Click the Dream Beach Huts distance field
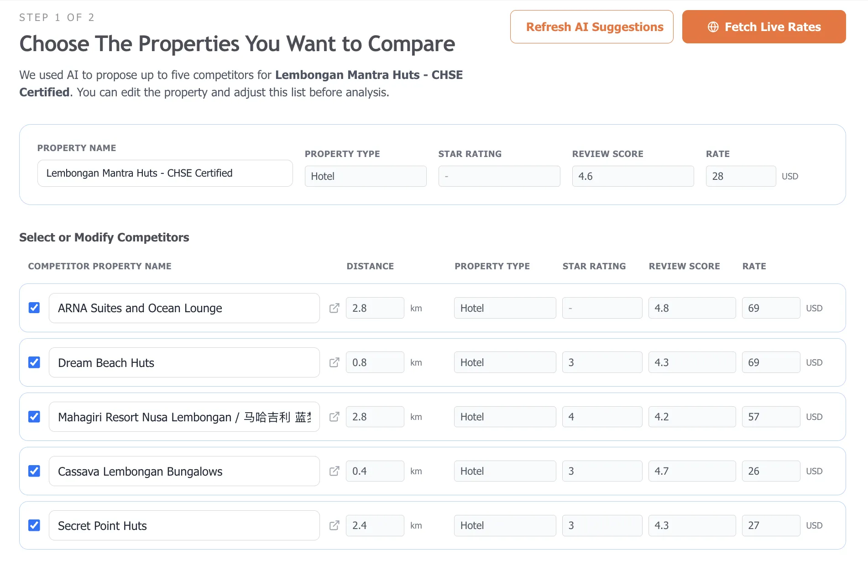The height and width of the screenshot is (566, 868). (x=375, y=362)
